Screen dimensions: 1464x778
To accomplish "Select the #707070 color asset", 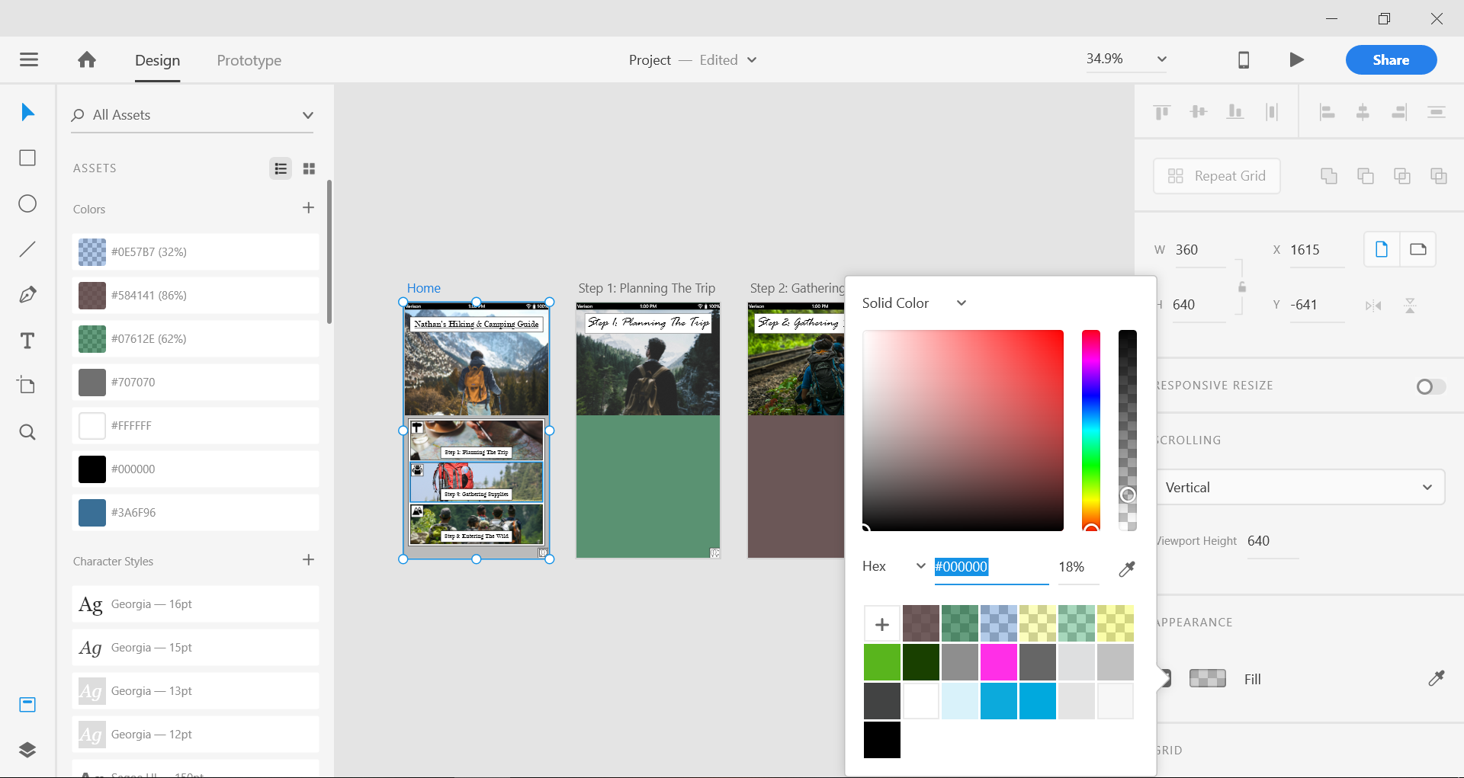I will pos(196,383).
